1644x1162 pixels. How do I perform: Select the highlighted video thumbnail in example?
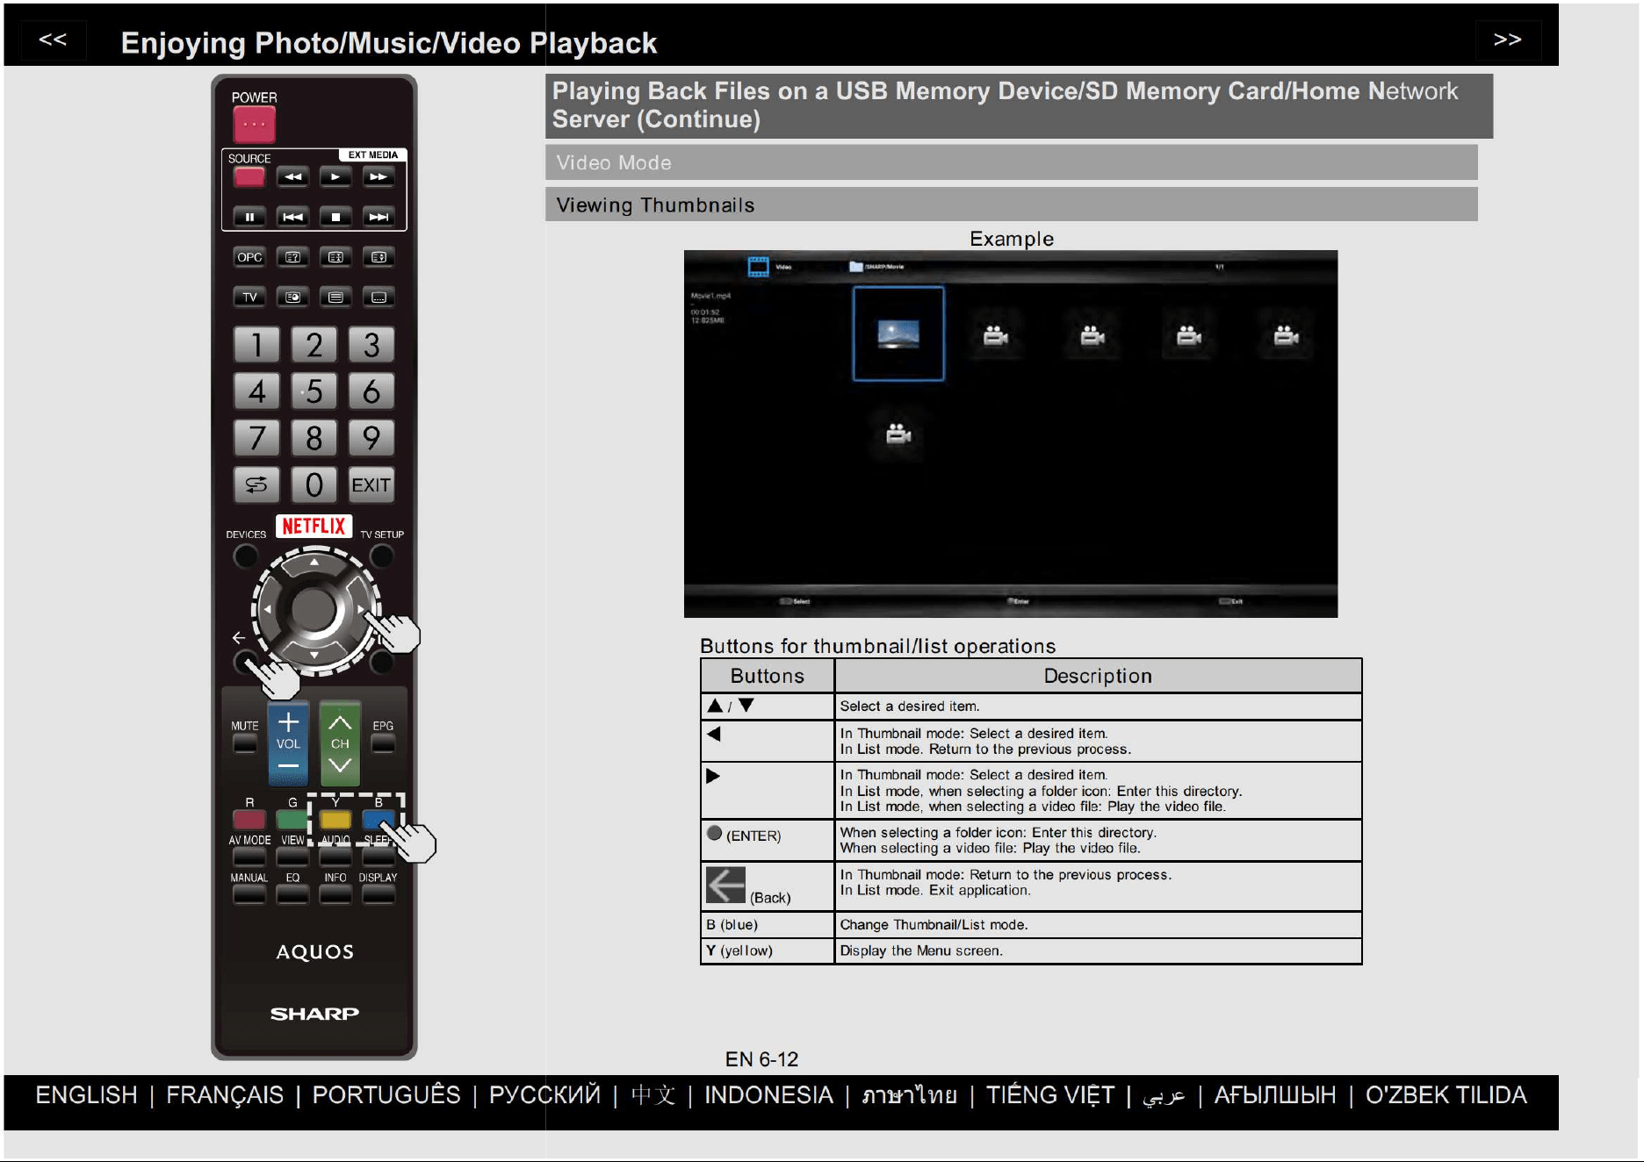point(898,334)
